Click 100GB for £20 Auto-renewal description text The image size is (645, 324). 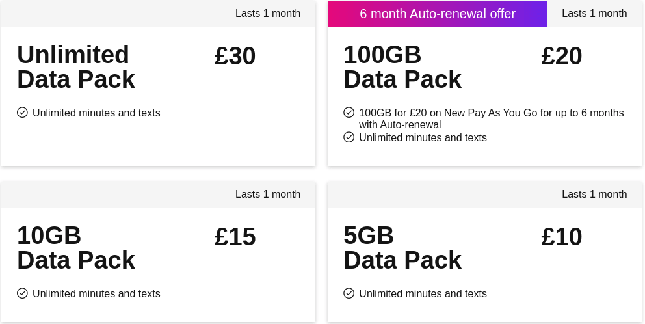pos(492,118)
